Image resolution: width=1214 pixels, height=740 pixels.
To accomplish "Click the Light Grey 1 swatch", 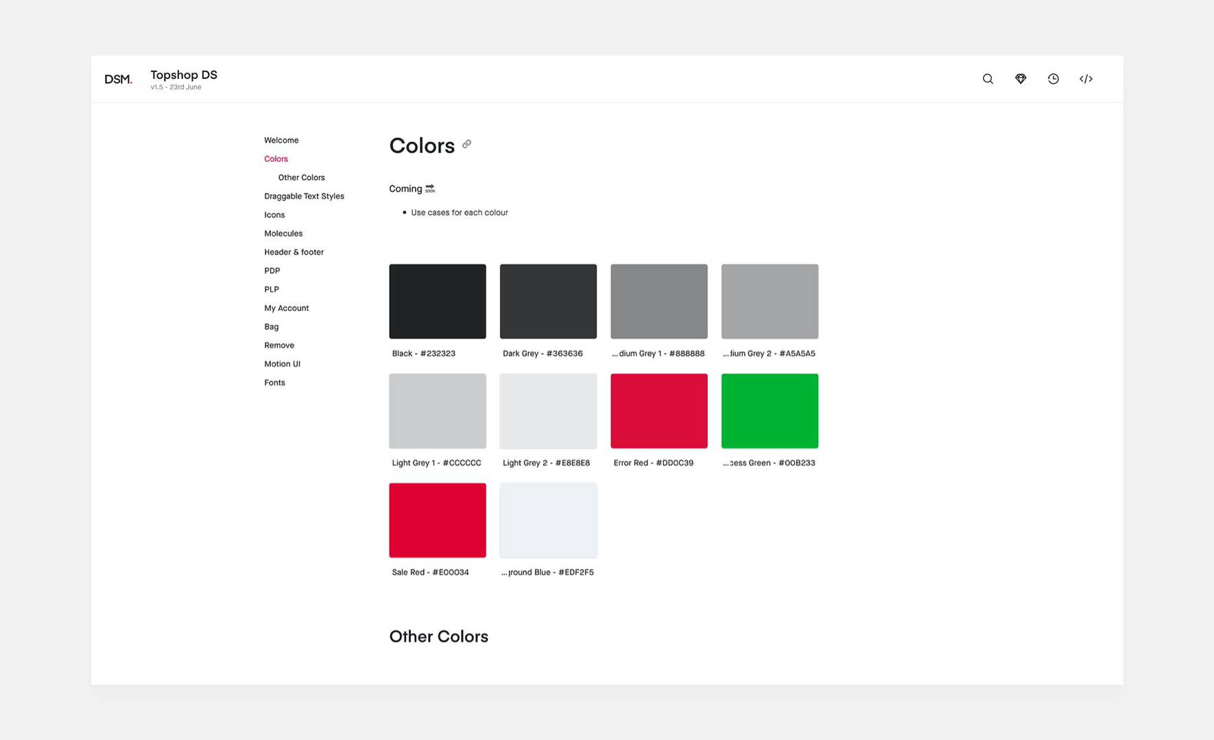I will pyautogui.click(x=437, y=411).
